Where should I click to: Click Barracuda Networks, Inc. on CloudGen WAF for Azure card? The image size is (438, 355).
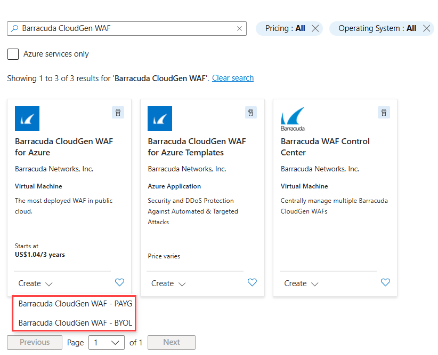54,169
